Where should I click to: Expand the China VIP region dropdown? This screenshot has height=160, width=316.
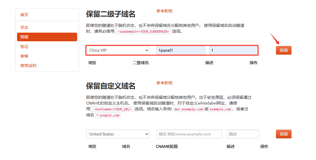click(118, 50)
